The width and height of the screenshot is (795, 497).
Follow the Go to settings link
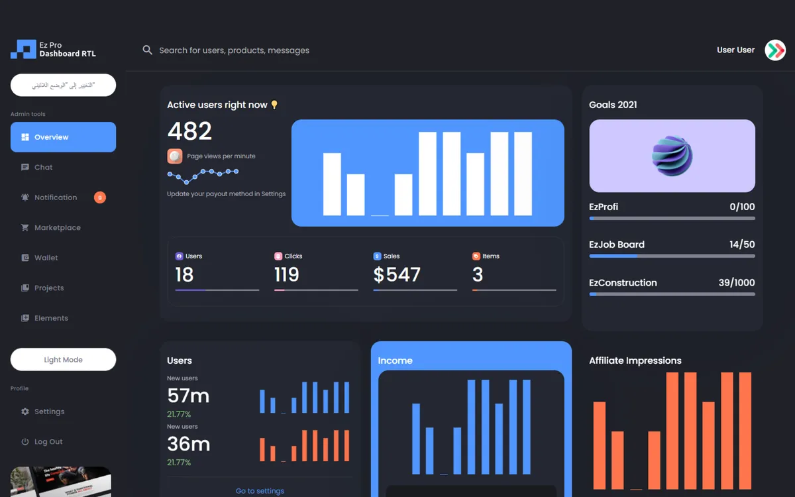click(260, 491)
